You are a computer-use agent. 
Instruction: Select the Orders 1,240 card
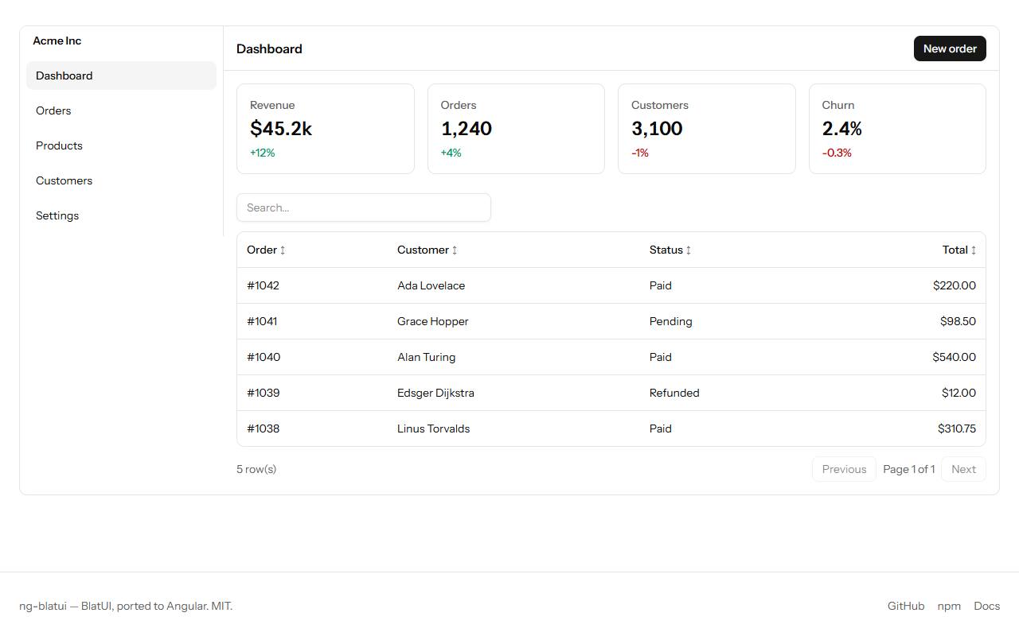516,129
